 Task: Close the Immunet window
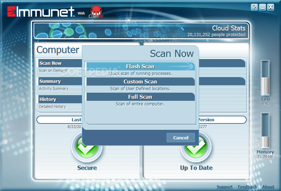point(271,7)
